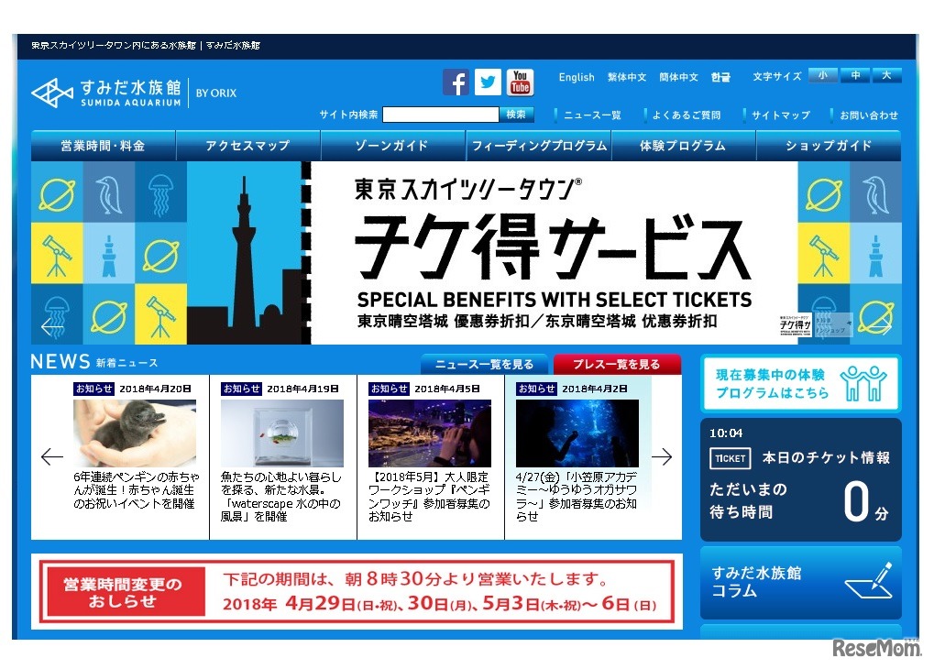Click the TICKET badge icon
The image size is (934, 669).
(731, 458)
